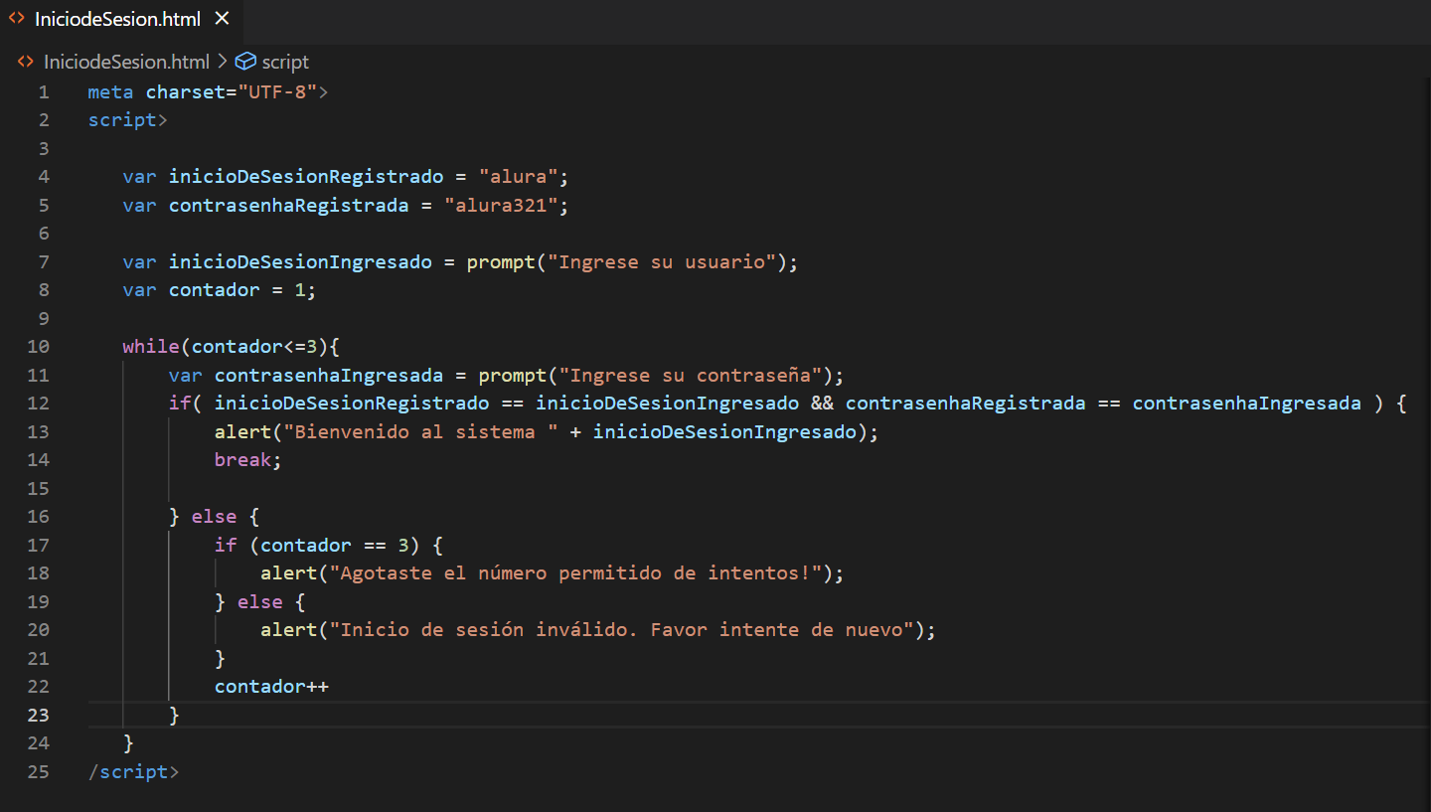Open the script breadcrumb symbol
Screen dimensions: 1431x812
285,62
